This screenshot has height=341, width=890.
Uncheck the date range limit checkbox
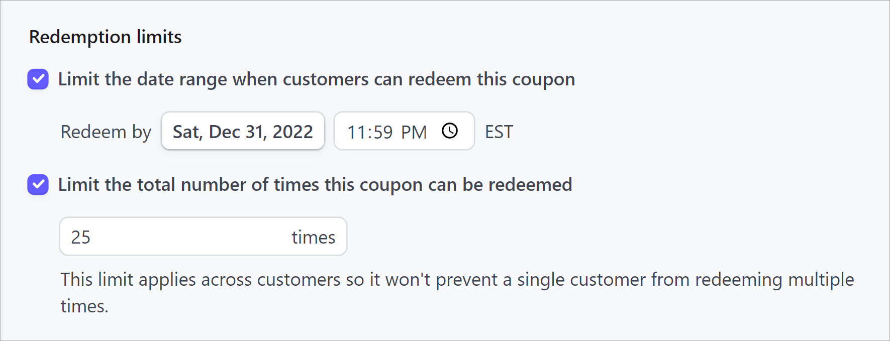(38, 79)
